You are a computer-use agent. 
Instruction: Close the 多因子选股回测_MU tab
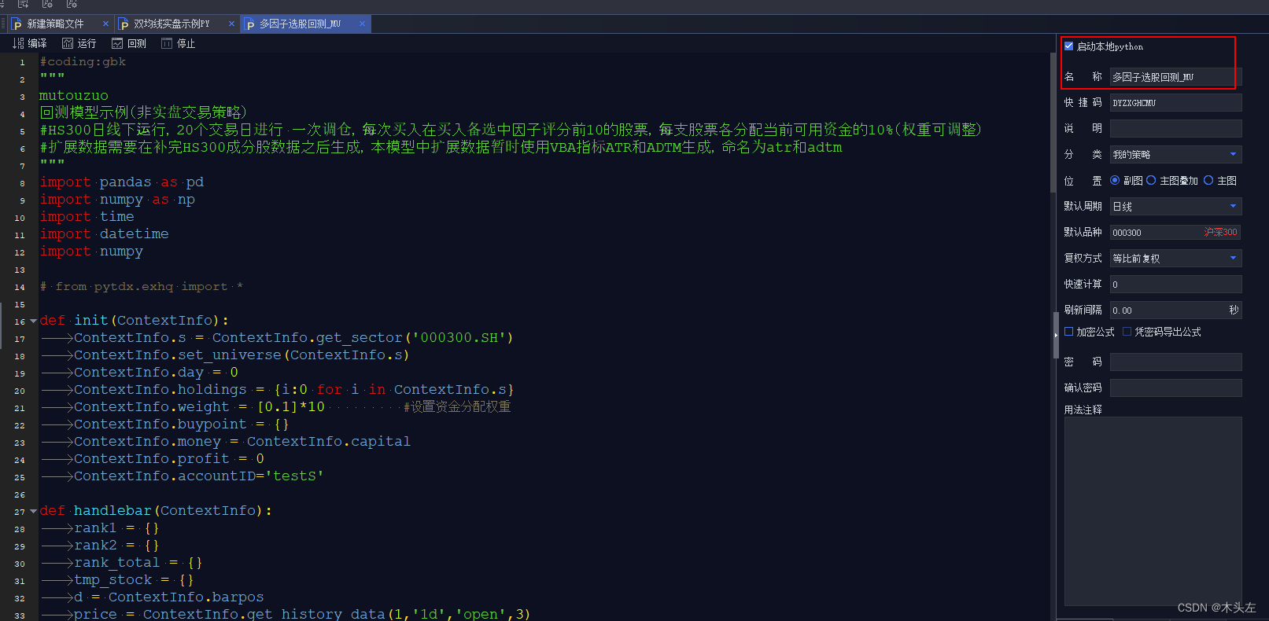tap(362, 24)
